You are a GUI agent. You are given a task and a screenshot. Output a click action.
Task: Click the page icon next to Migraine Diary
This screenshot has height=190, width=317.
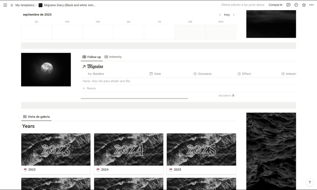(x=41, y=5)
